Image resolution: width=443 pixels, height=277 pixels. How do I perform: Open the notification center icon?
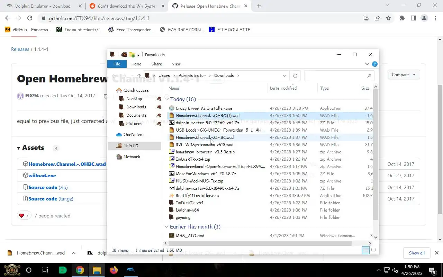click(x=432, y=270)
